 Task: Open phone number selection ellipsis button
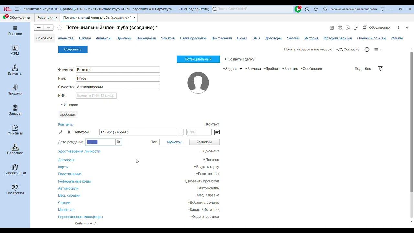pos(180,132)
